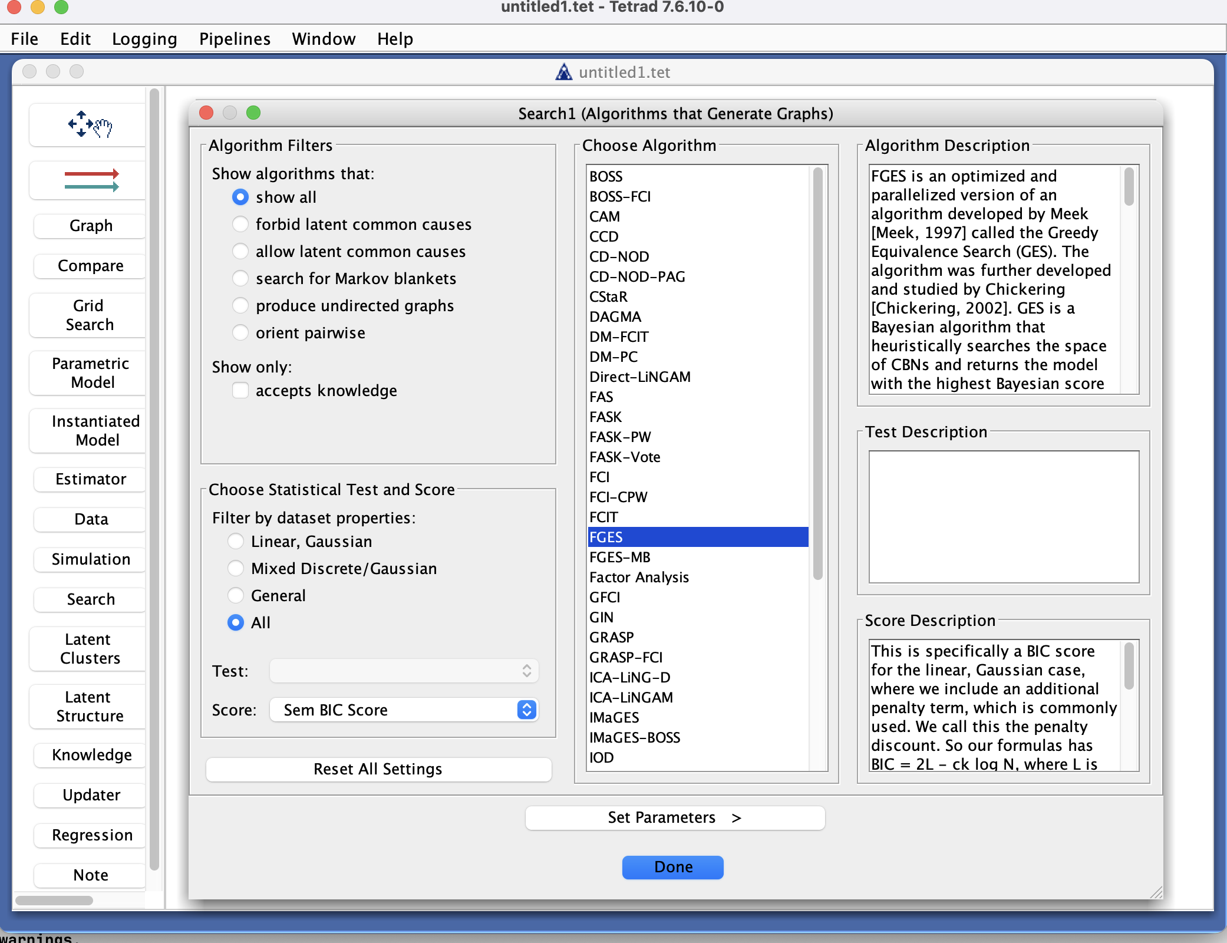Select the highlighted FGES algorithm
Screen dimensions: 1227x943
pyautogui.click(x=698, y=537)
